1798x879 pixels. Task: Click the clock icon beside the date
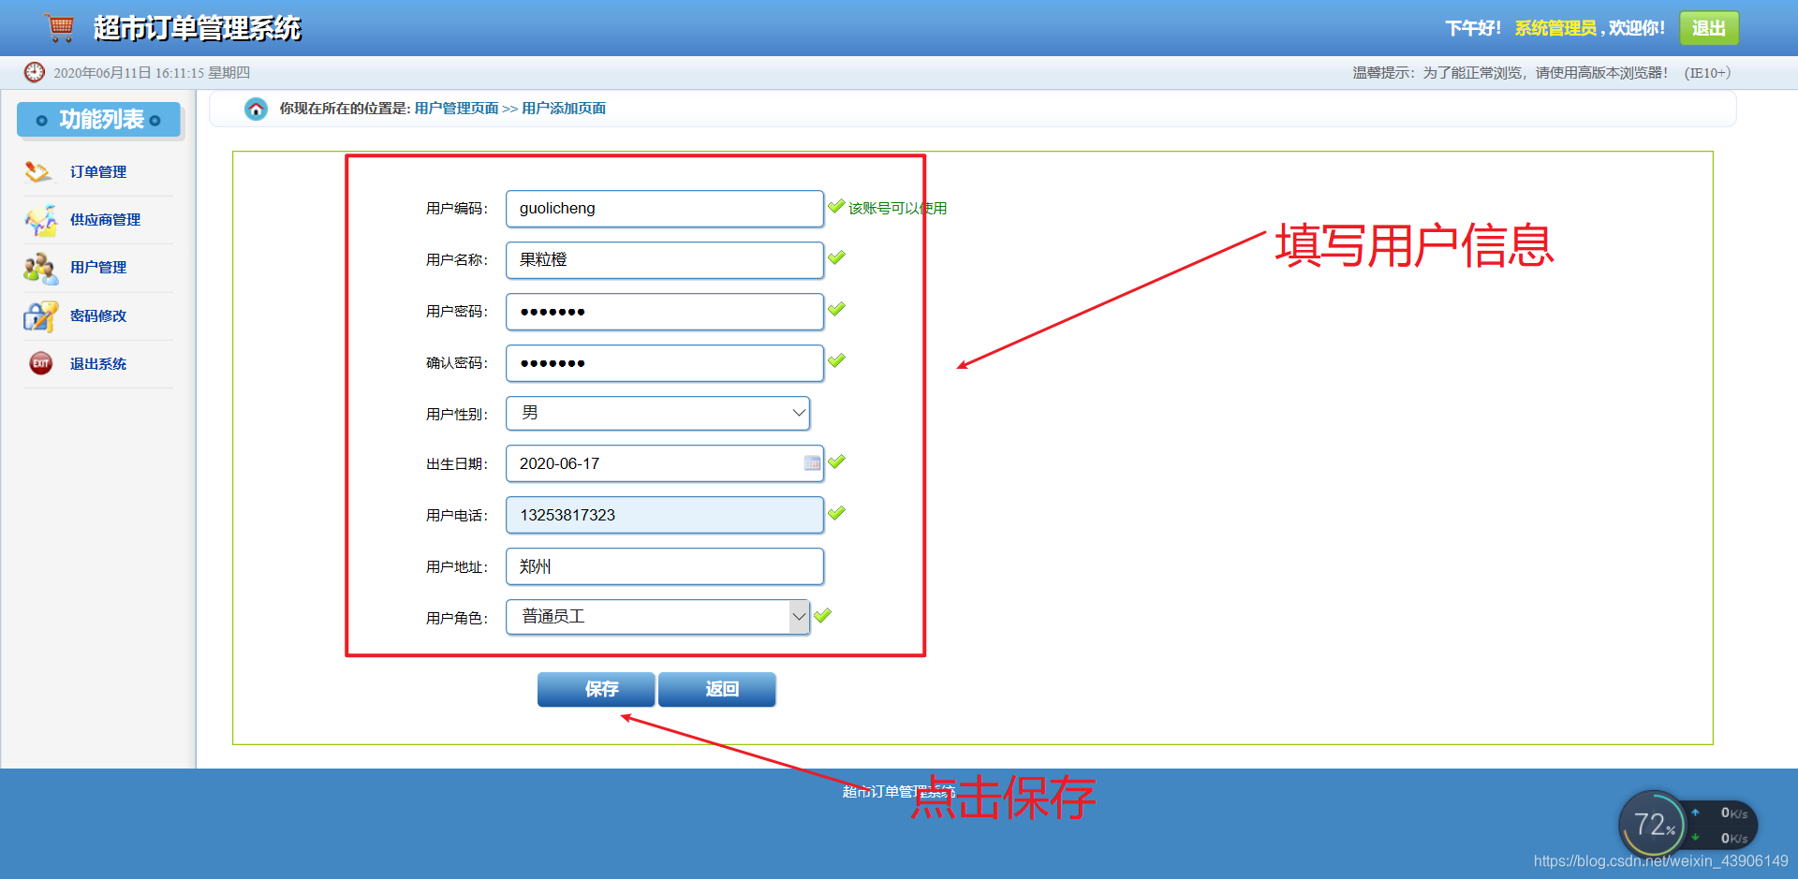(35, 72)
